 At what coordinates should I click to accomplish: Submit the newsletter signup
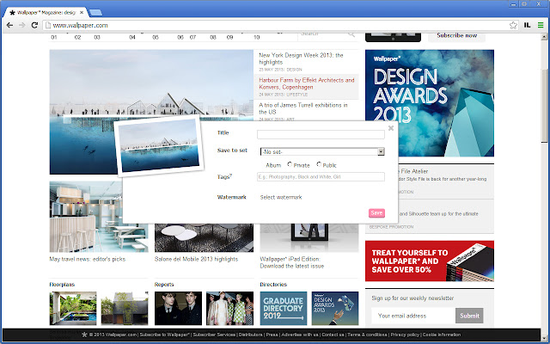pos(469,316)
